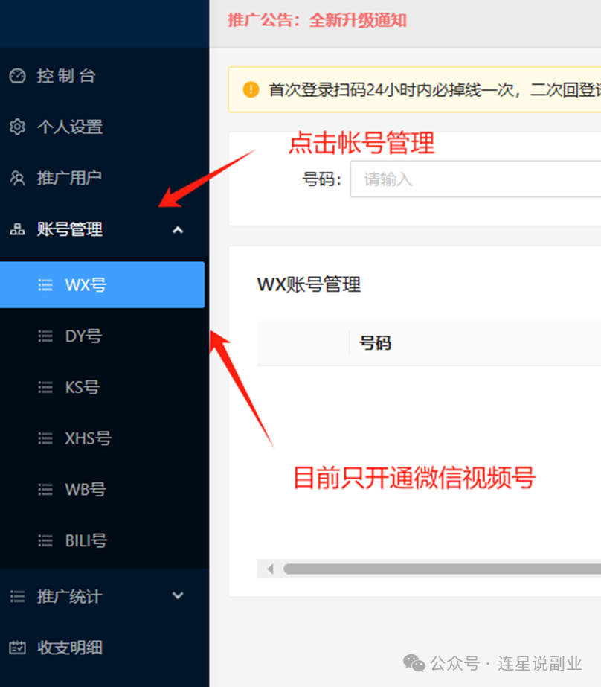The height and width of the screenshot is (687, 601).
Task: Click the 推广用户 people icon
Action: coord(18,178)
